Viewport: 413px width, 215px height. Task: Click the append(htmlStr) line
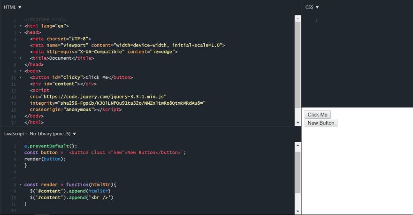click(70, 191)
